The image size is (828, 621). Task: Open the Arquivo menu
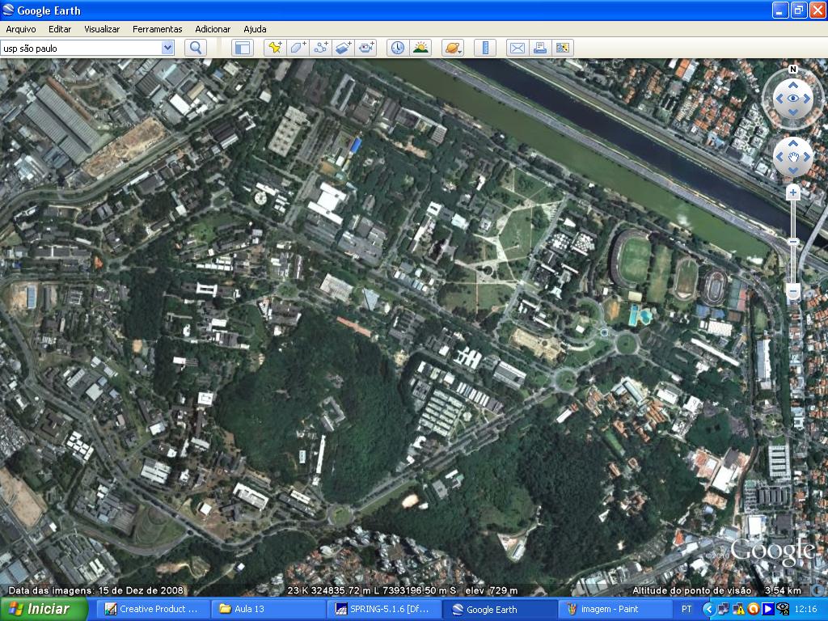[x=21, y=29]
